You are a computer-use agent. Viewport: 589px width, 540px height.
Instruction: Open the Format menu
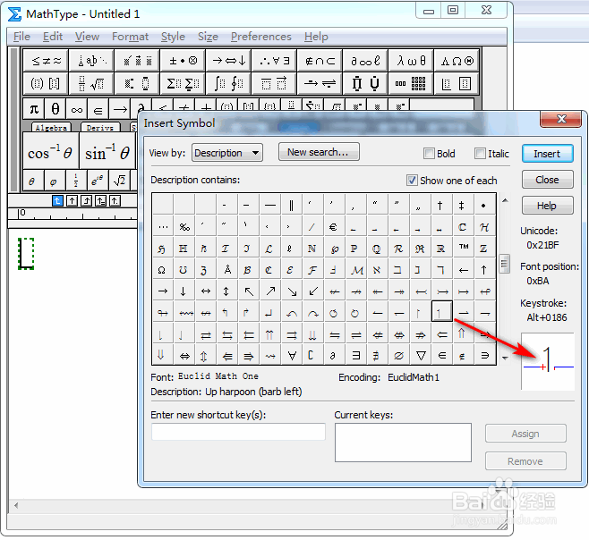(x=130, y=37)
